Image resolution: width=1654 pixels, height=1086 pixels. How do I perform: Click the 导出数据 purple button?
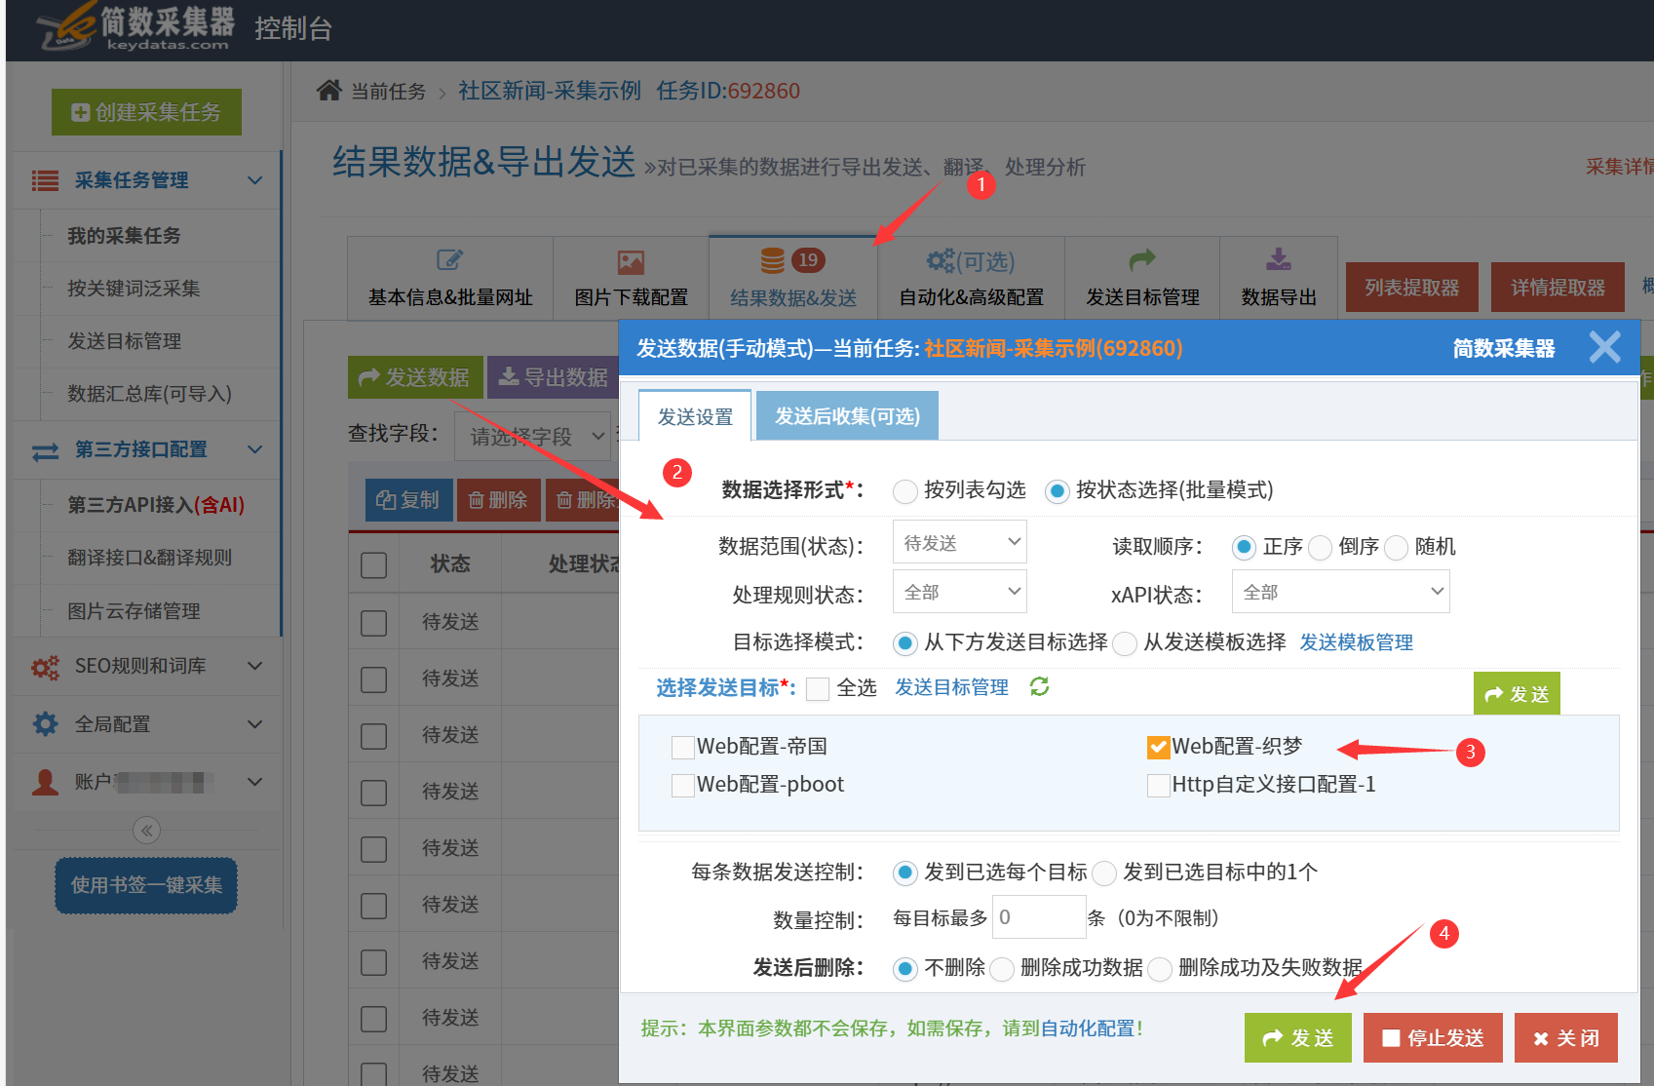pos(553,377)
